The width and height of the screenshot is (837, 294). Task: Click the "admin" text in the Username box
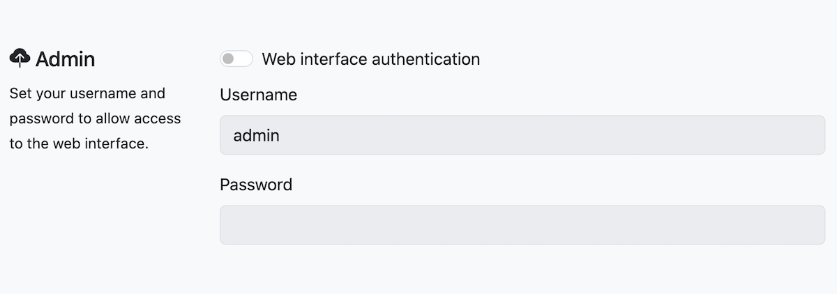click(x=257, y=135)
